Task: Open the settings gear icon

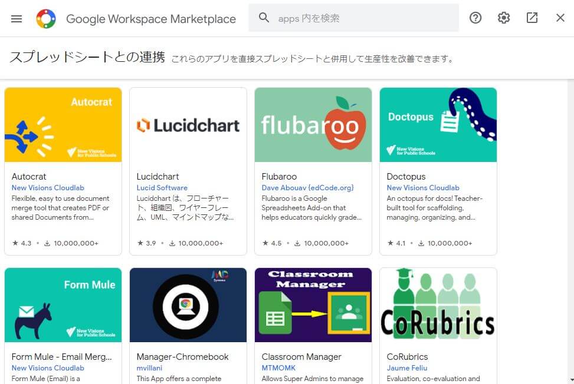Action: coord(504,18)
